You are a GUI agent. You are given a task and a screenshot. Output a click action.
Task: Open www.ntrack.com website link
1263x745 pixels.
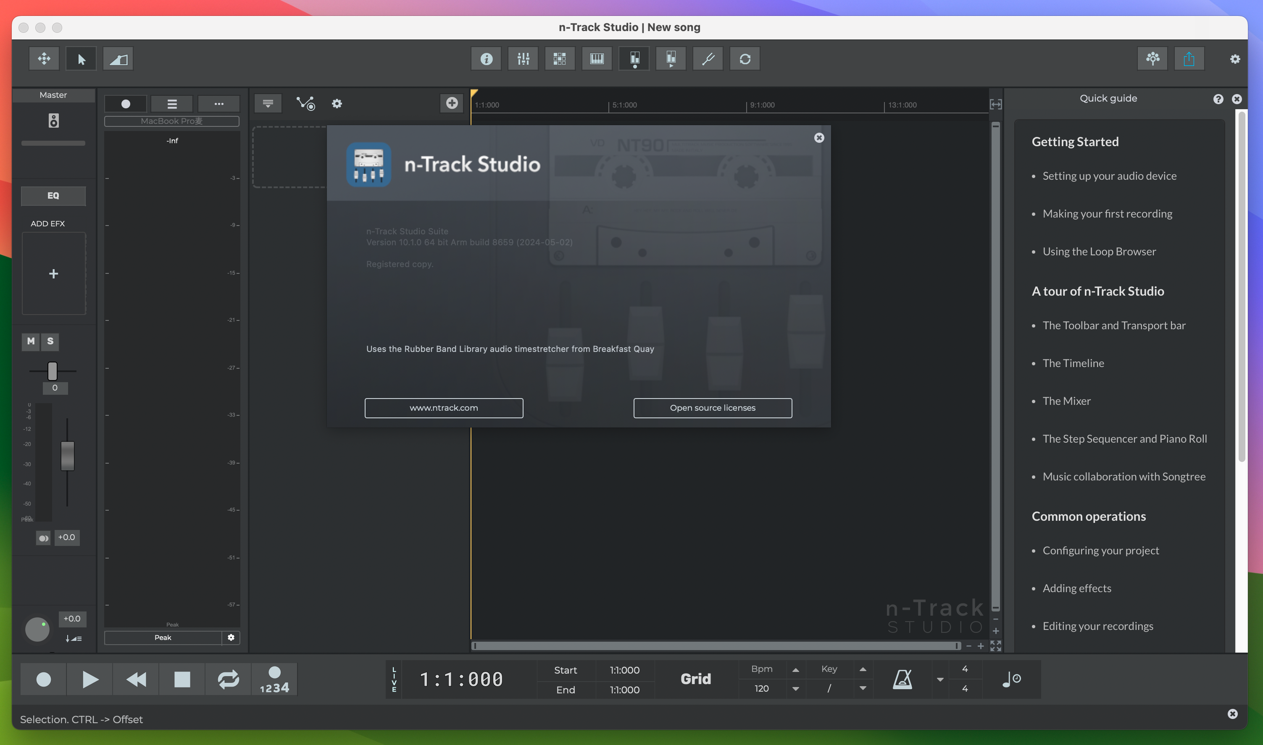pos(443,407)
